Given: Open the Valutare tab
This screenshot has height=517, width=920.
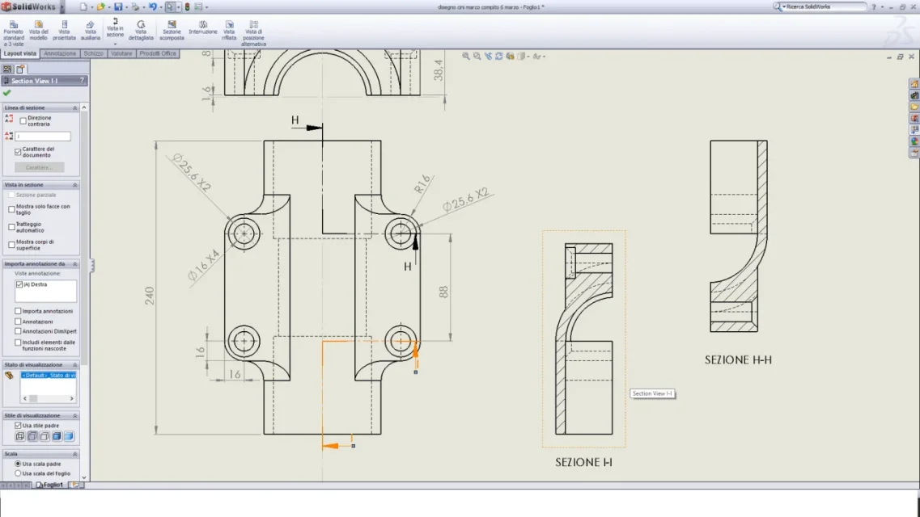Looking at the screenshot, I should pyautogui.click(x=121, y=53).
